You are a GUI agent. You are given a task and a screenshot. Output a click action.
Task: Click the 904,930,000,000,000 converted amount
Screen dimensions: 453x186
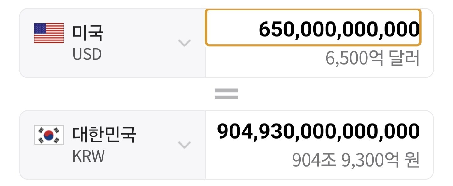(318, 131)
